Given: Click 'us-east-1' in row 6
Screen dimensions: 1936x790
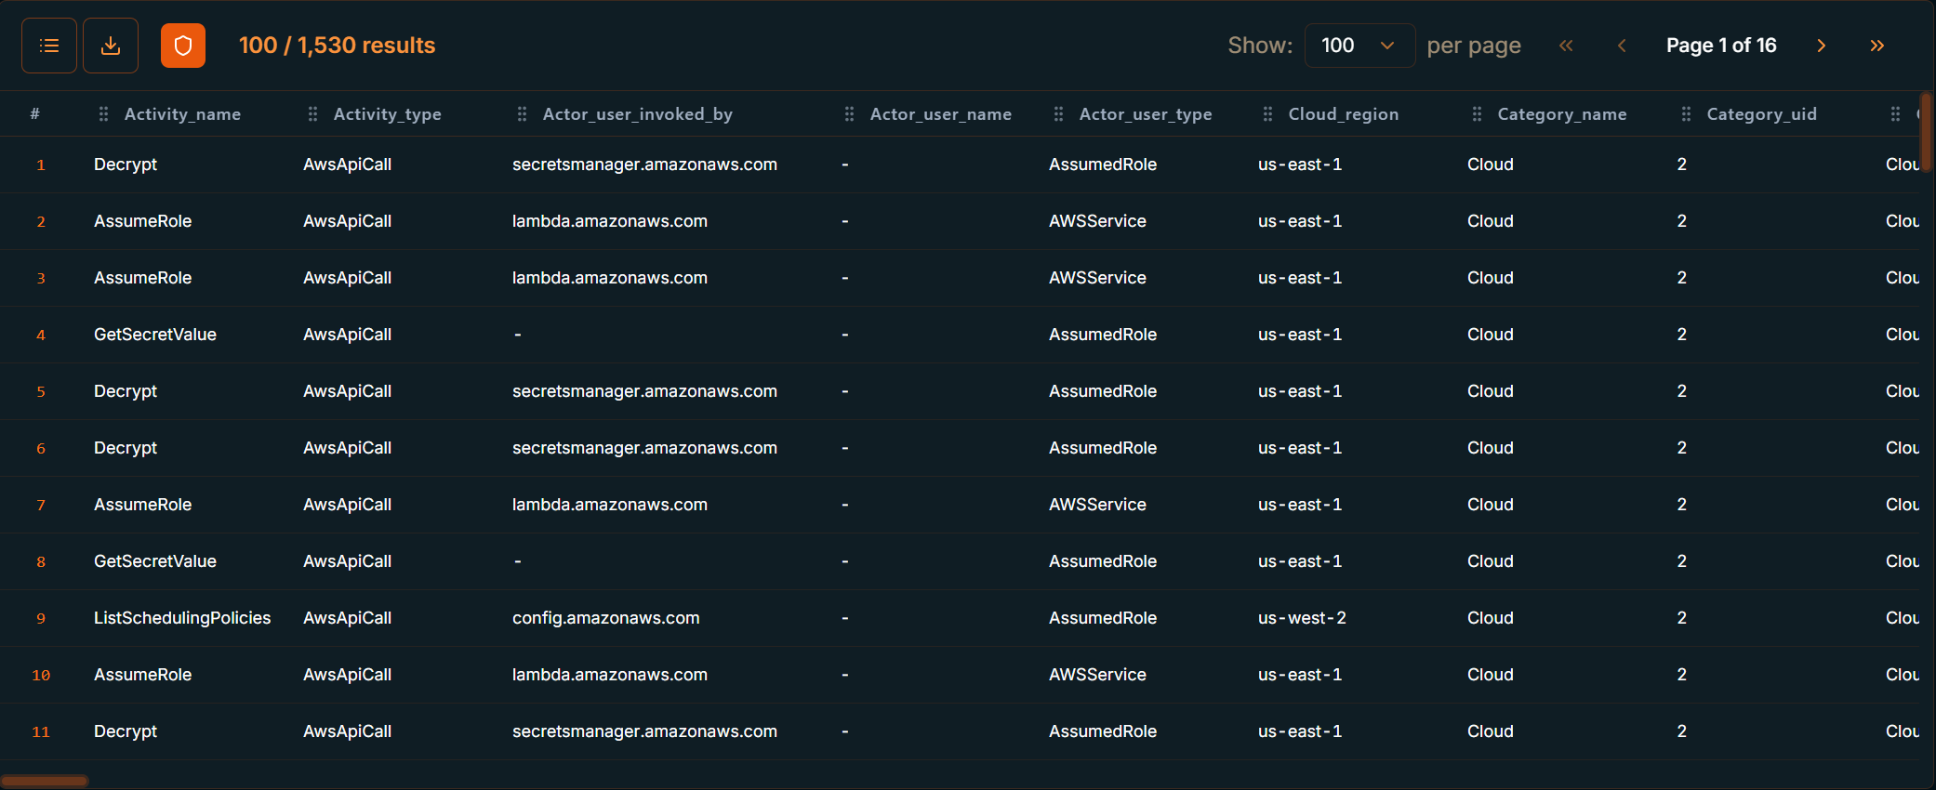Looking at the screenshot, I should [x=1300, y=448].
